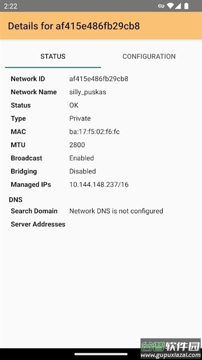Tap the battery status icon
The width and height of the screenshot is (202, 360).
pos(186,6)
